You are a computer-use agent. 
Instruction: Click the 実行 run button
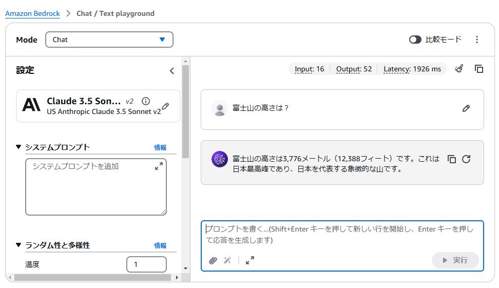455,260
